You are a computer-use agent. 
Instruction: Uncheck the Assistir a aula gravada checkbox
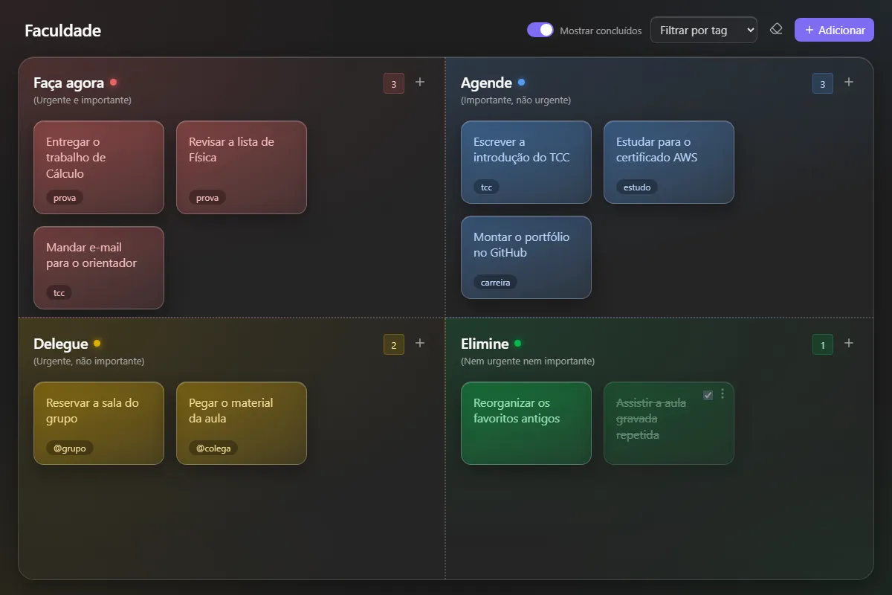click(x=708, y=395)
